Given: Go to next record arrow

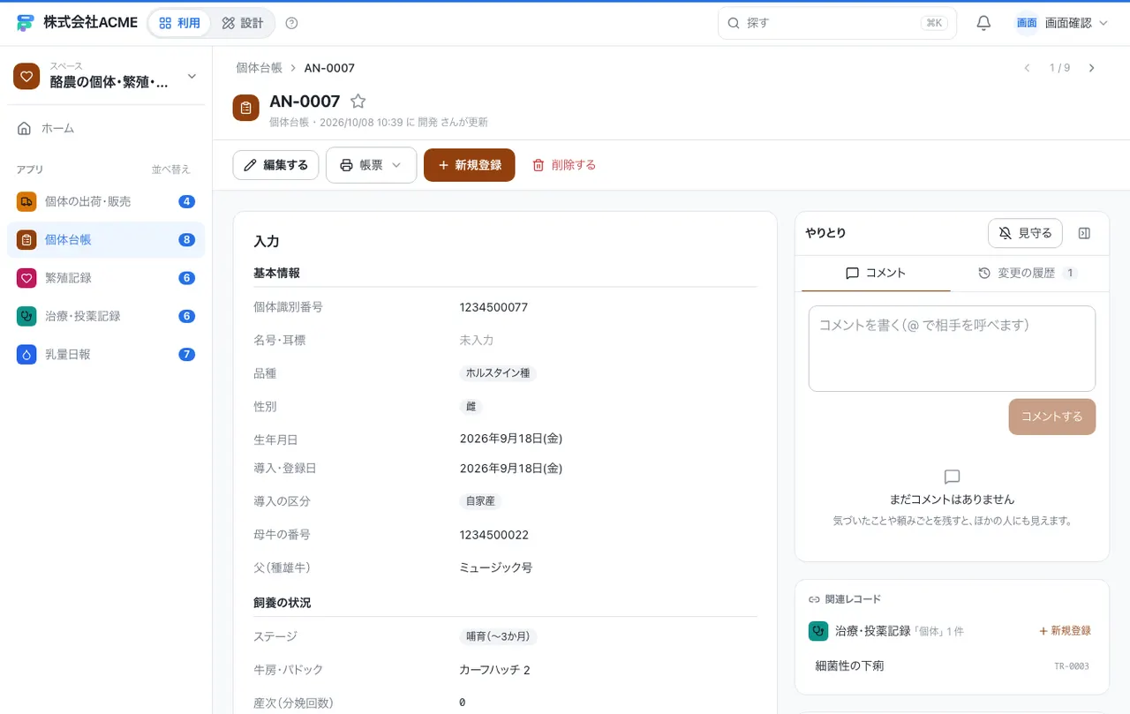Looking at the screenshot, I should (x=1091, y=68).
